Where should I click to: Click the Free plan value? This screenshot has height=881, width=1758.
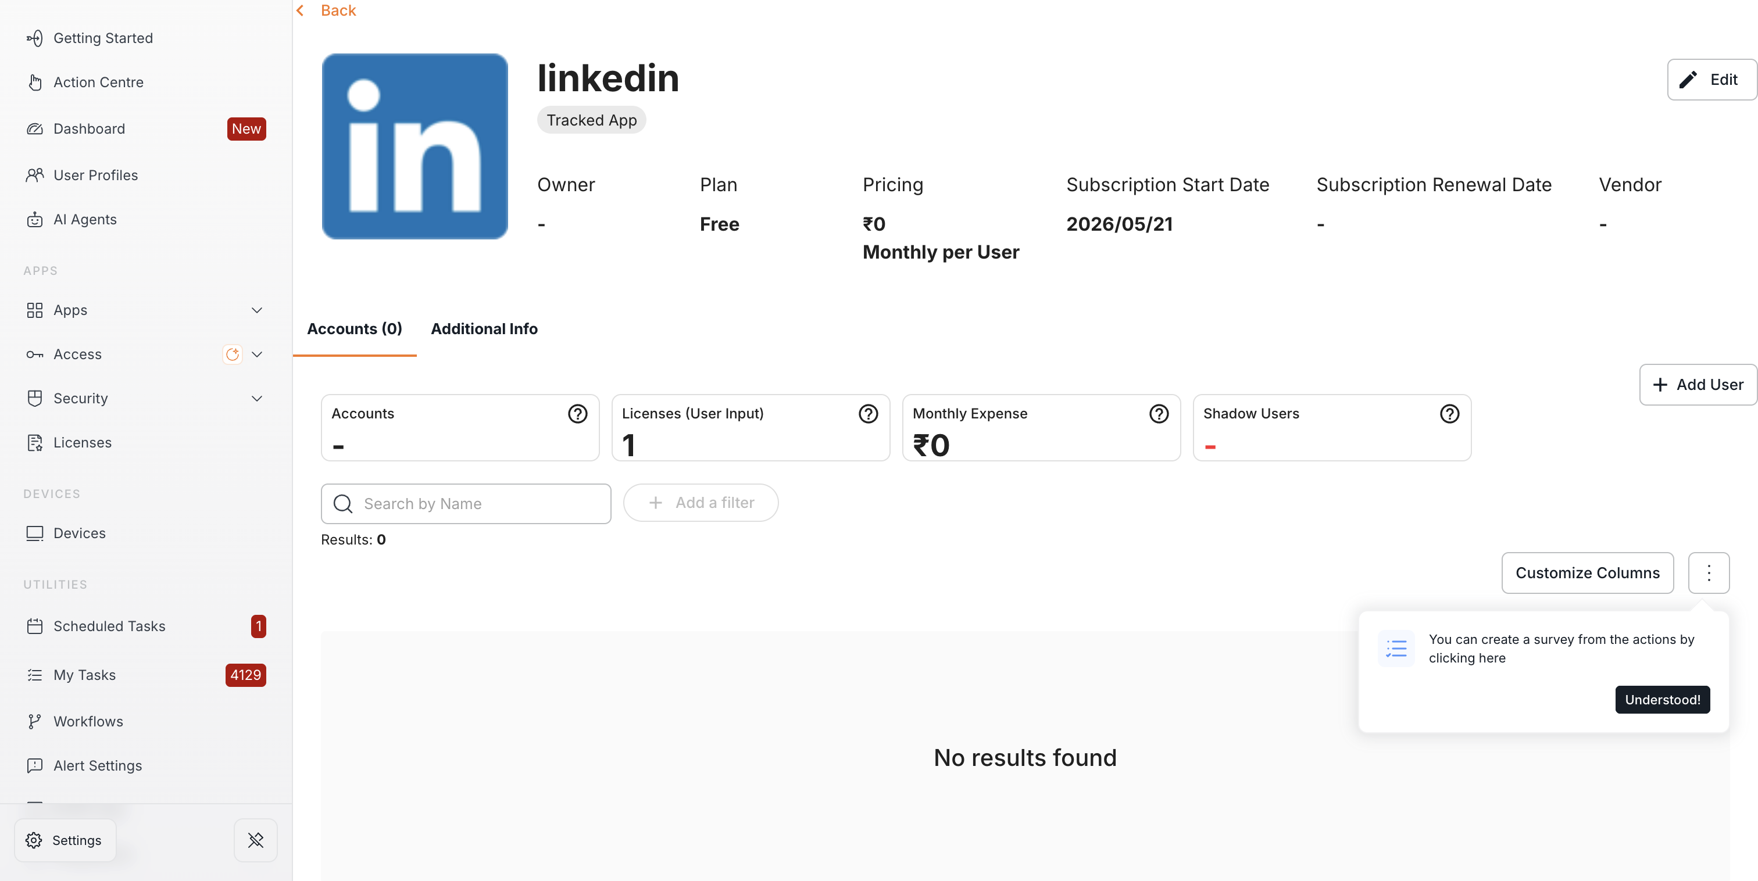click(x=719, y=224)
